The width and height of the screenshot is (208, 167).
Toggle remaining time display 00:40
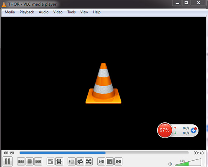coord(199,153)
